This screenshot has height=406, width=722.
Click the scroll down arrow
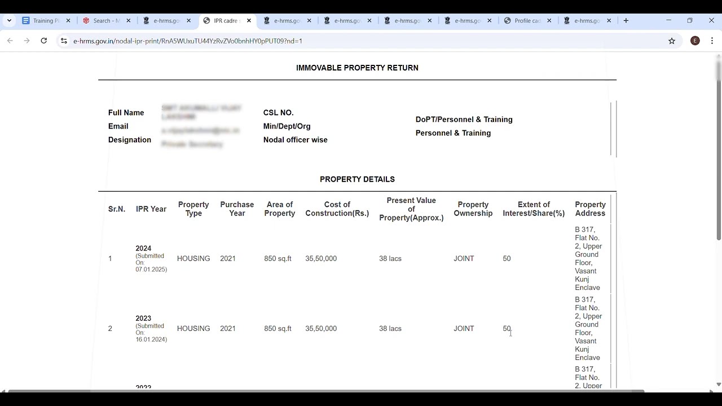point(719,385)
